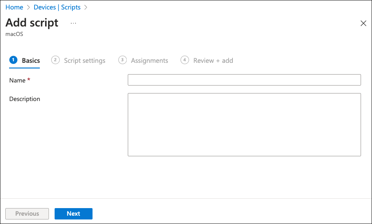Go to the Assignments tab
This screenshot has width=372, height=224.
click(x=149, y=61)
